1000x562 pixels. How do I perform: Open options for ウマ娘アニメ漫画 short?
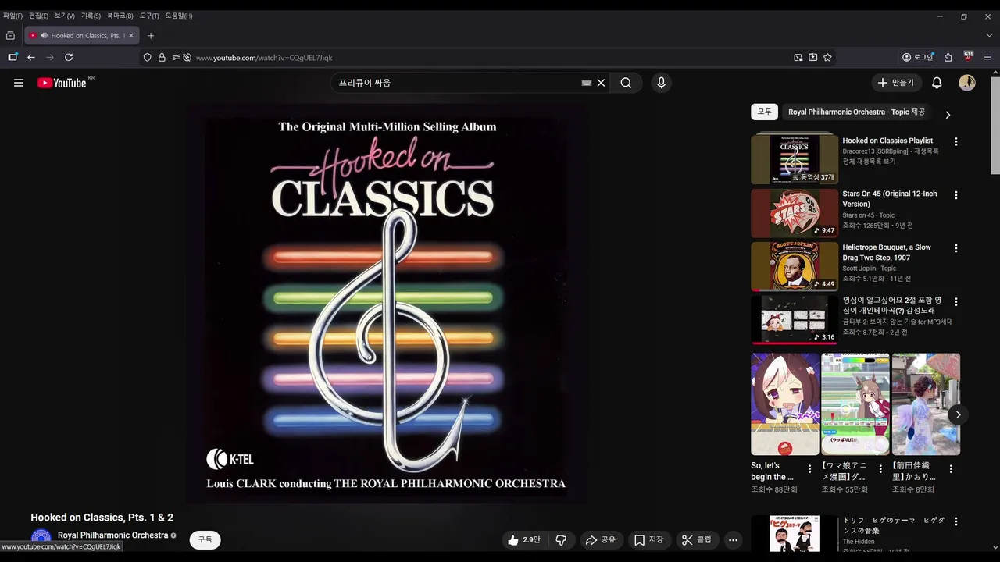tap(880, 469)
